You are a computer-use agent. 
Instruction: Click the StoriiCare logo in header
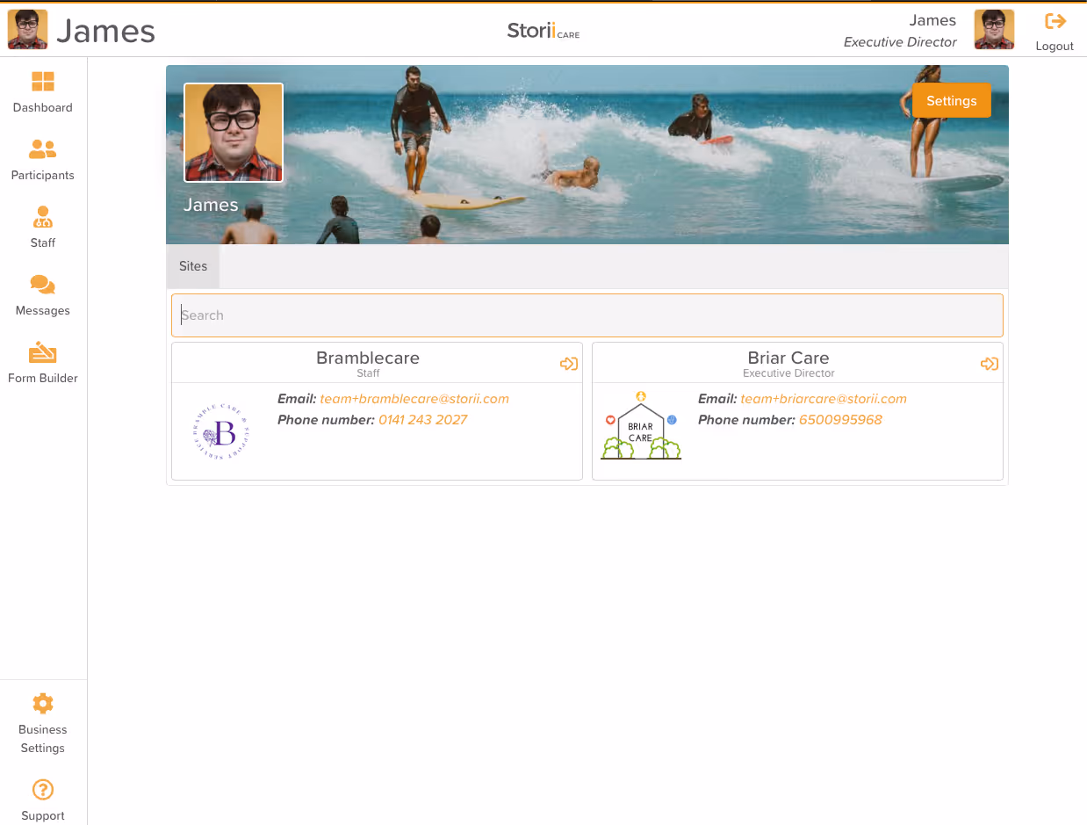click(x=543, y=31)
